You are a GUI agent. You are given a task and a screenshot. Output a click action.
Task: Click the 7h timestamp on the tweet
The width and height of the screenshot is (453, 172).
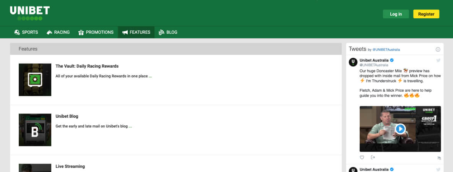[x=439, y=158]
